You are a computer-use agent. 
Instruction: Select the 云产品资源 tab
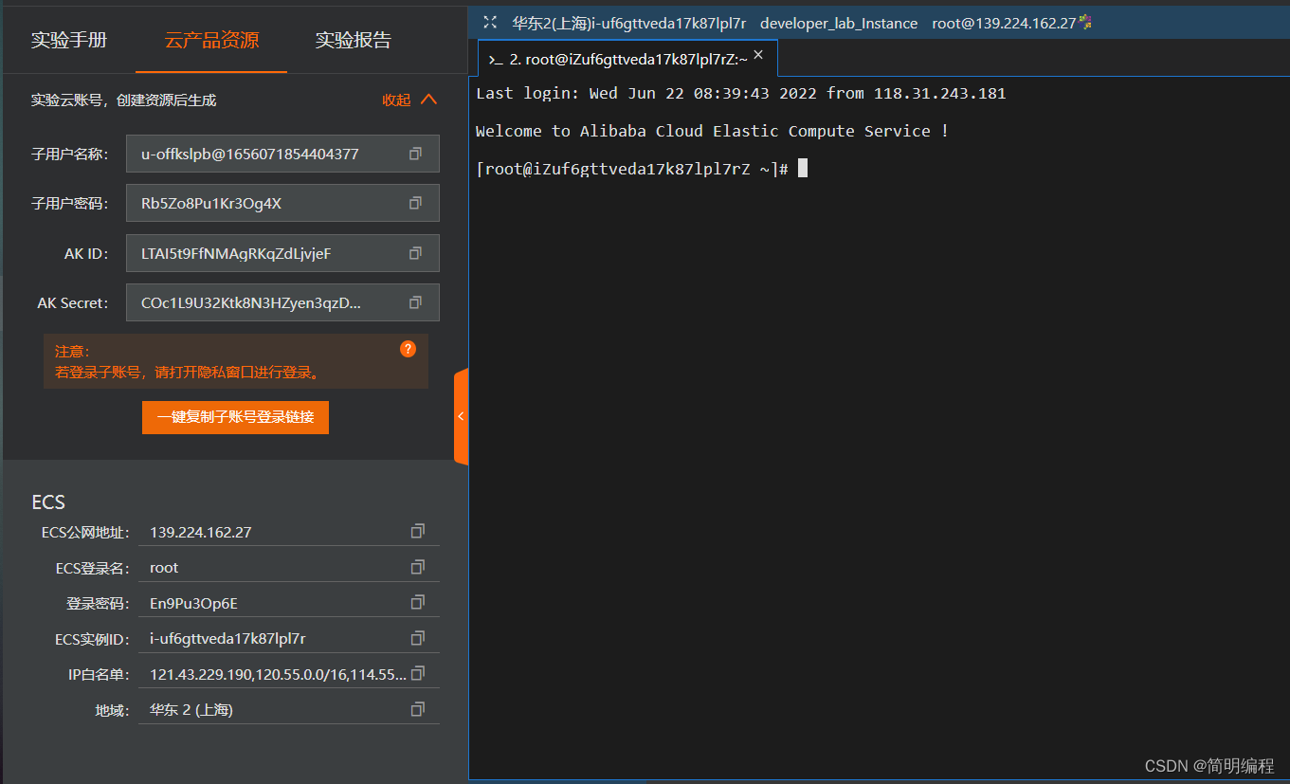tap(211, 40)
